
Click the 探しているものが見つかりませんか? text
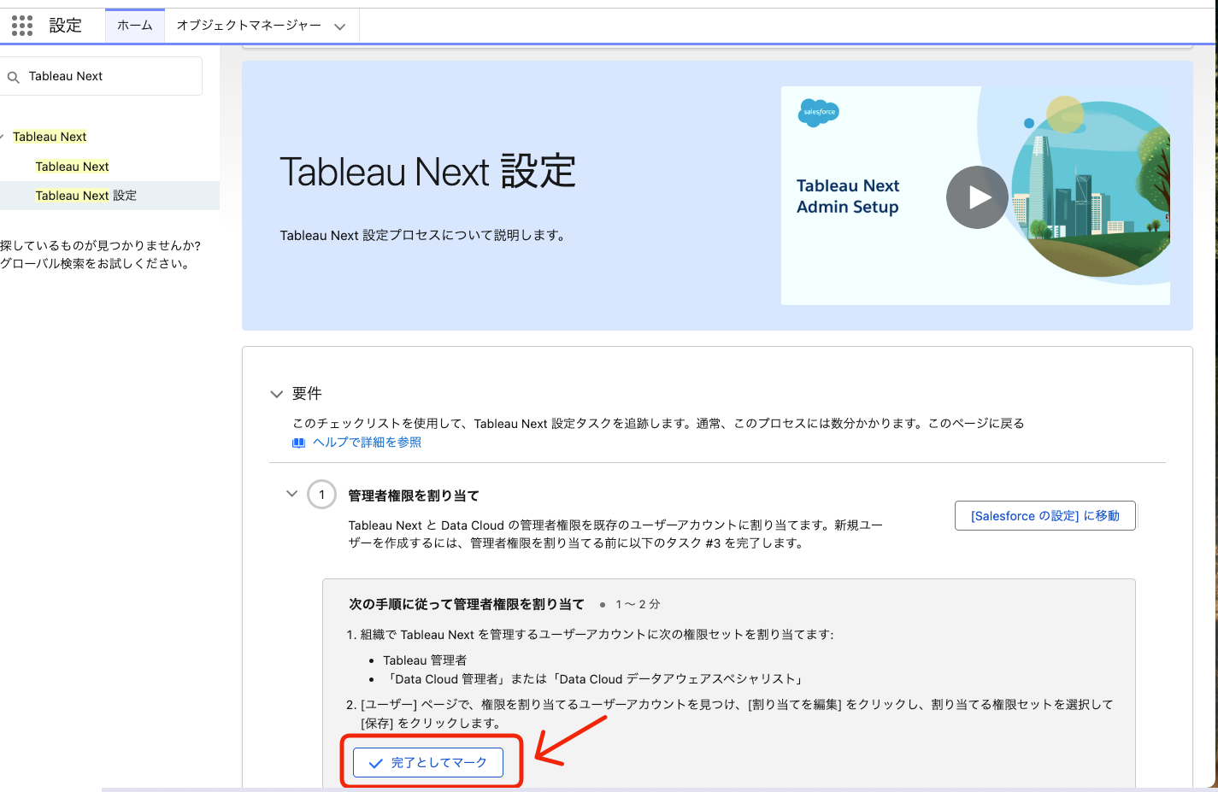[100, 246]
